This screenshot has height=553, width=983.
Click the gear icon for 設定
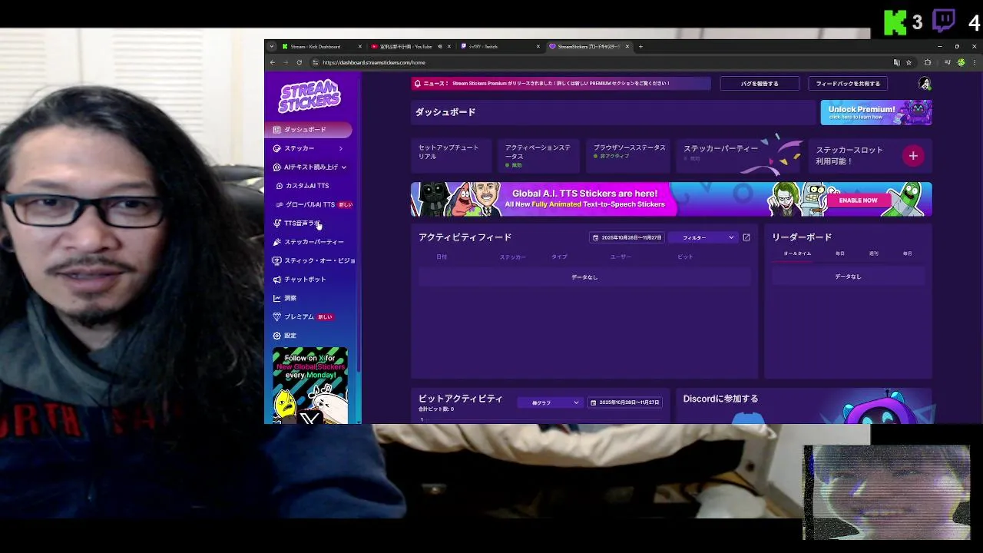tap(277, 336)
